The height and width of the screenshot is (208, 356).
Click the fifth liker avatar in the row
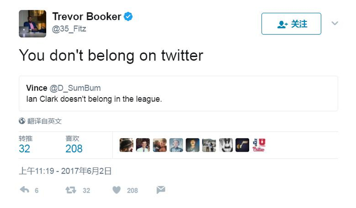click(x=192, y=145)
